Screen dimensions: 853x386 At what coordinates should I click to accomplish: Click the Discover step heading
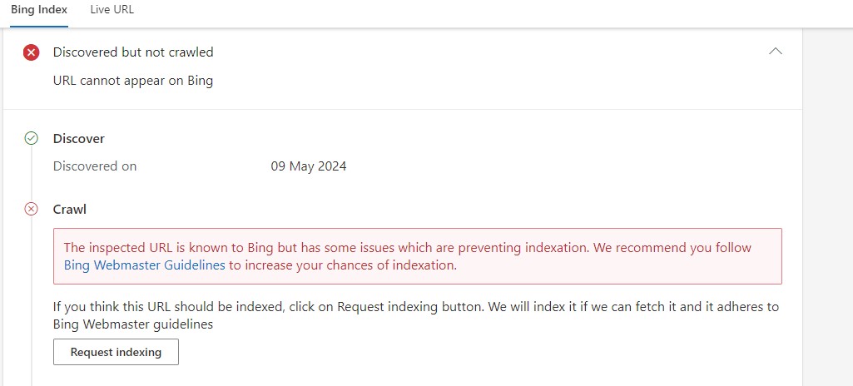click(79, 139)
